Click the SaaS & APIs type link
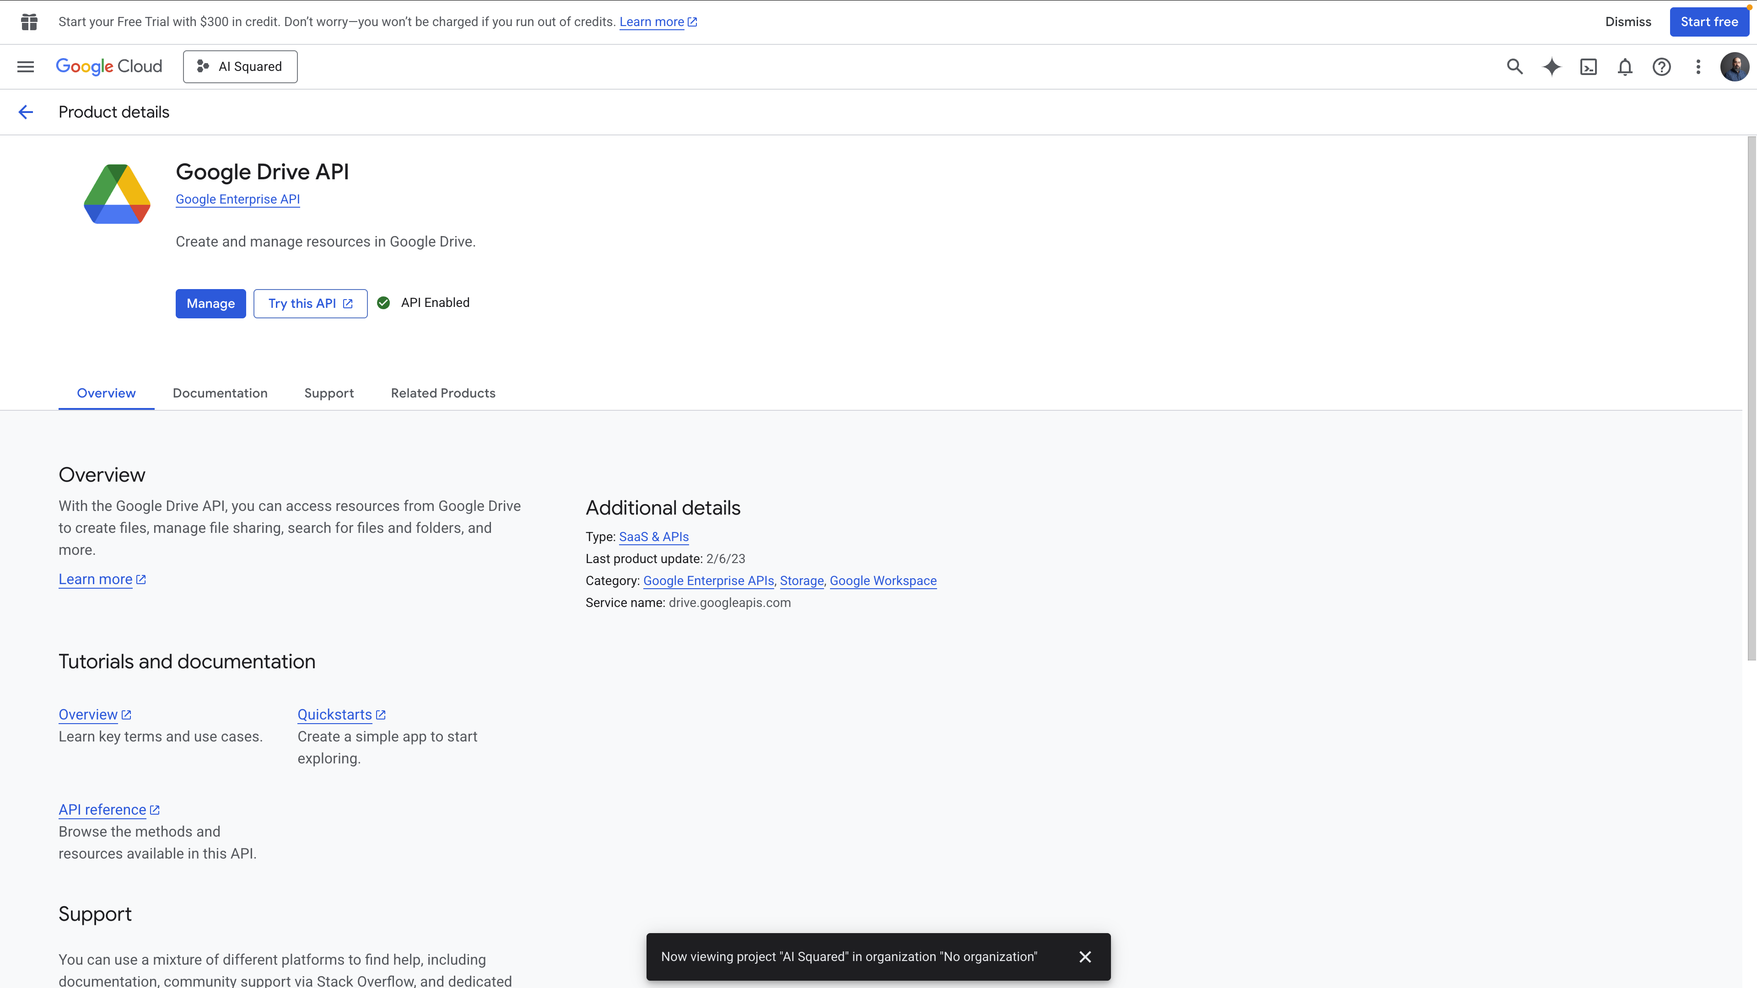Viewport: 1757px width, 988px height. tap(654, 537)
